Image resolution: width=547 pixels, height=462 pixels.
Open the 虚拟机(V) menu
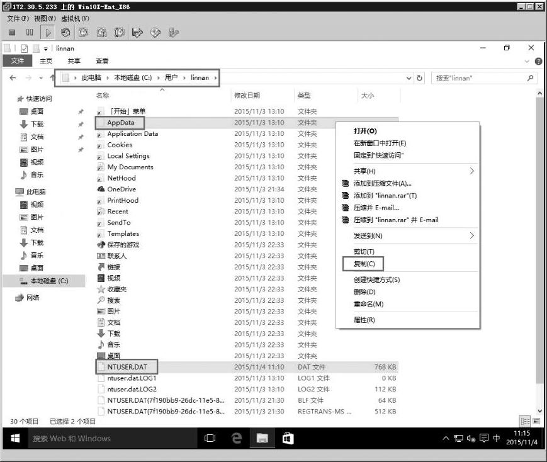coord(76,18)
